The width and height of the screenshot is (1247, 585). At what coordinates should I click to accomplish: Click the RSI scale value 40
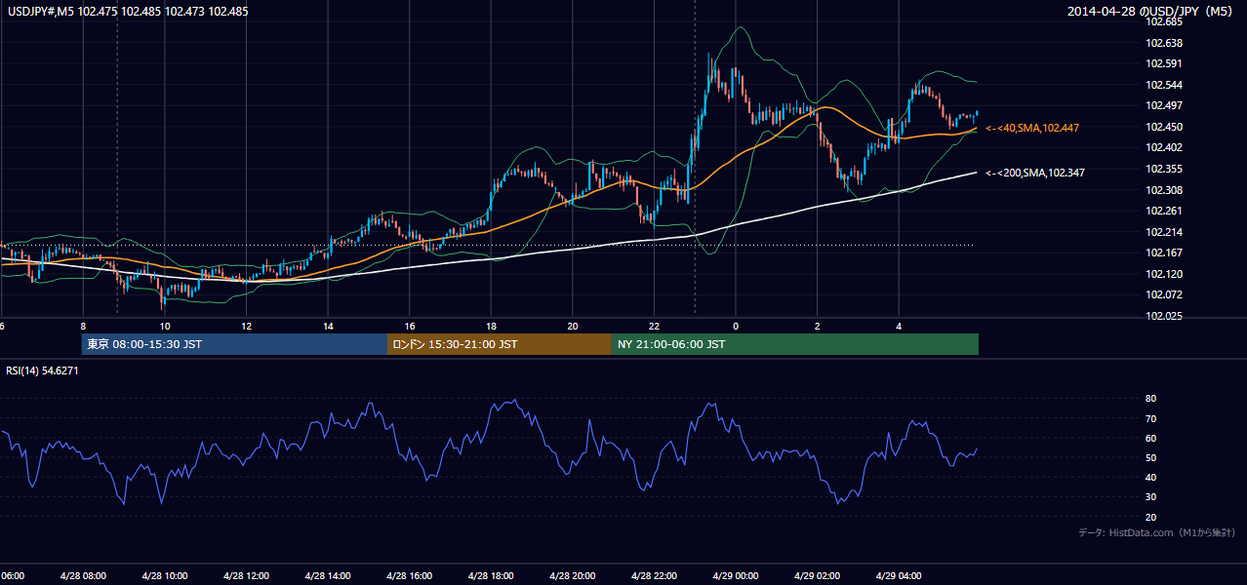click(1150, 477)
